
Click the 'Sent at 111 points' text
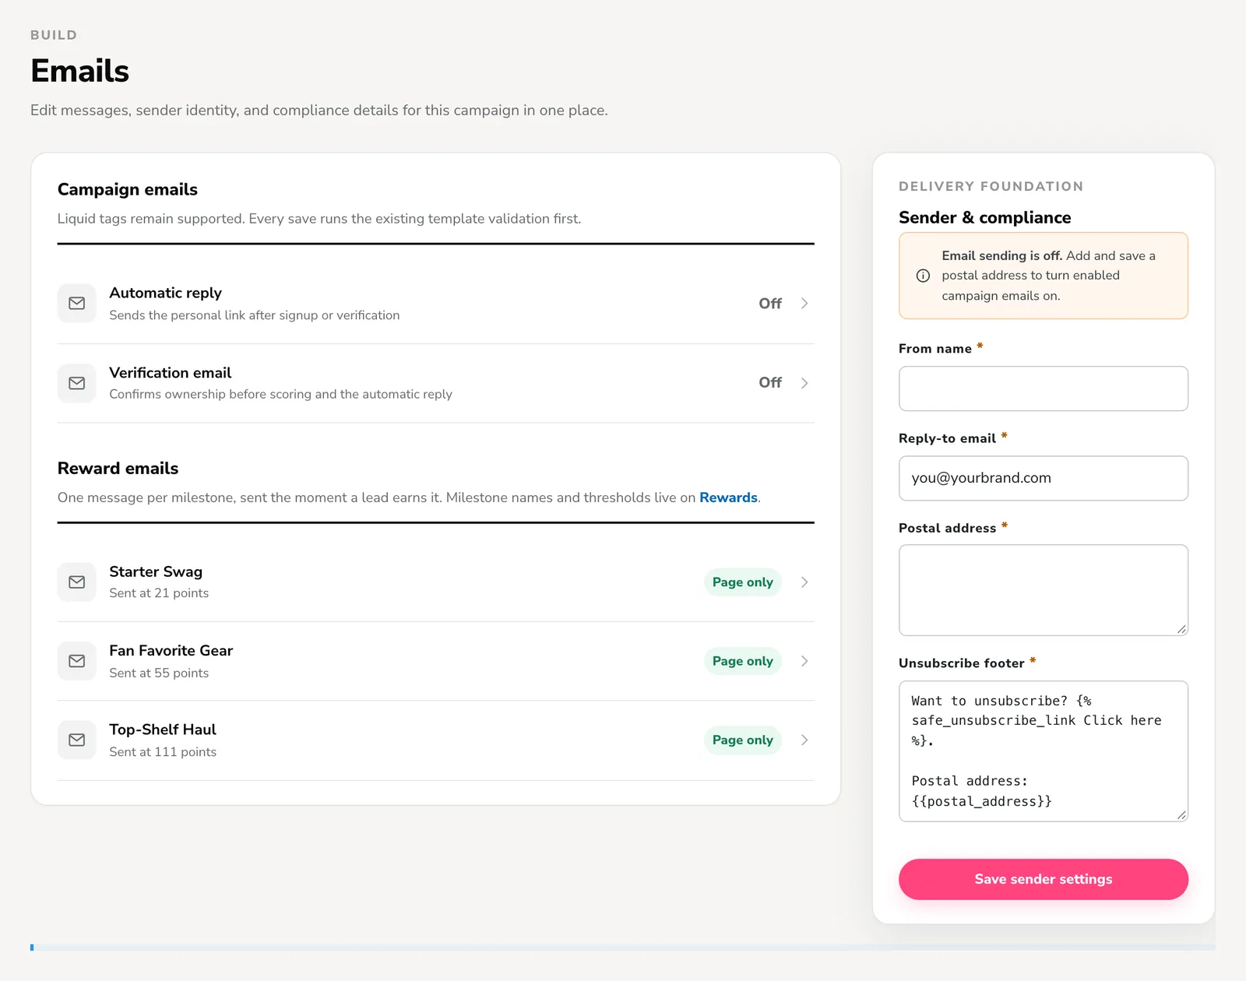coord(163,752)
